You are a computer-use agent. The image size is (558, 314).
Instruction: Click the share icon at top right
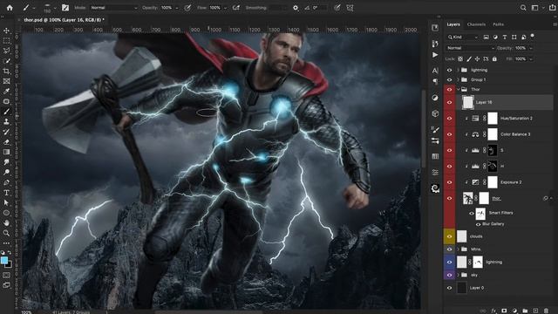[x=552, y=8]
